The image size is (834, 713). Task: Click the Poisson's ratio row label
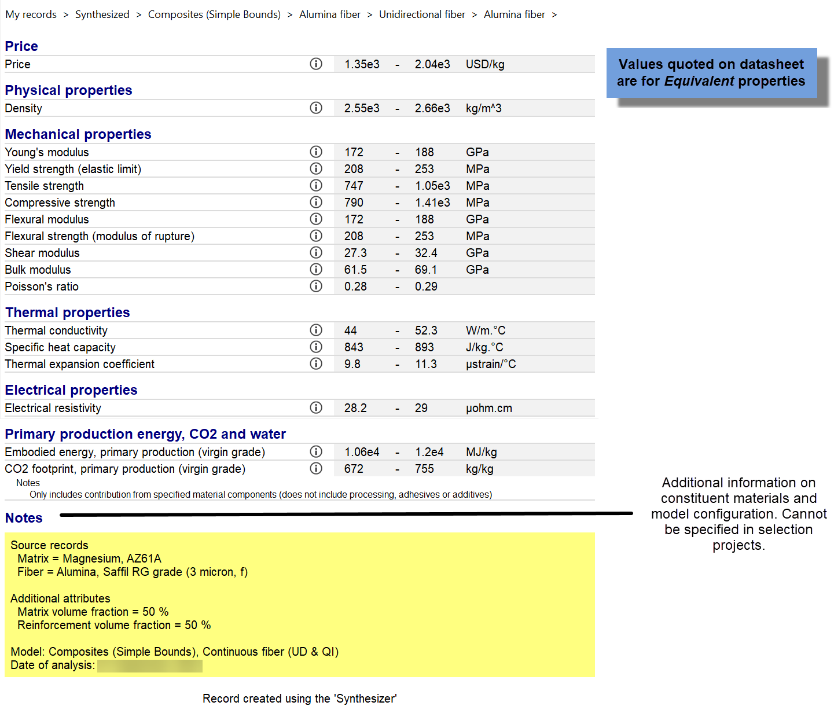point(42,286)
